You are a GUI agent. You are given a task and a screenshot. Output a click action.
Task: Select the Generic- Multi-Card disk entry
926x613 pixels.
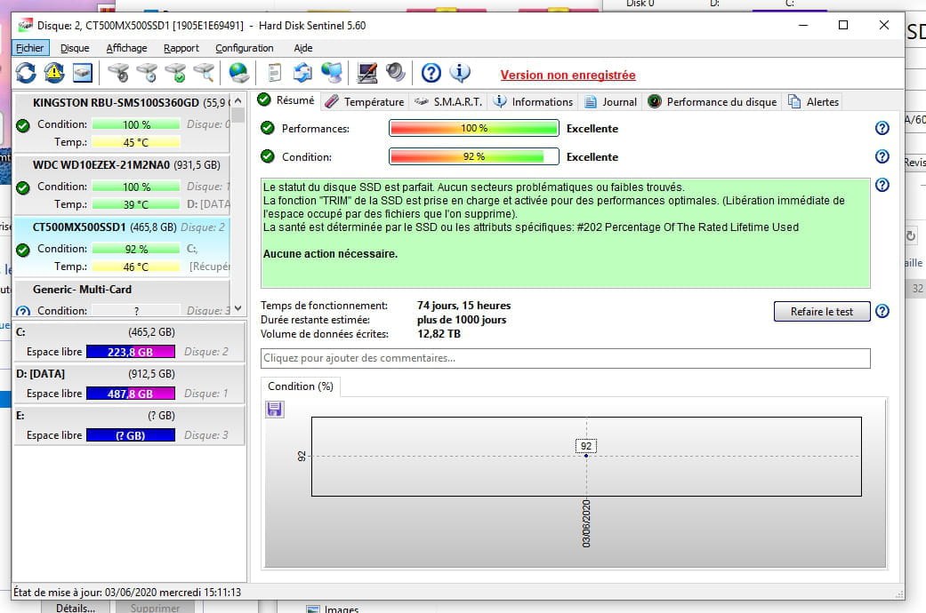[122, 299]
